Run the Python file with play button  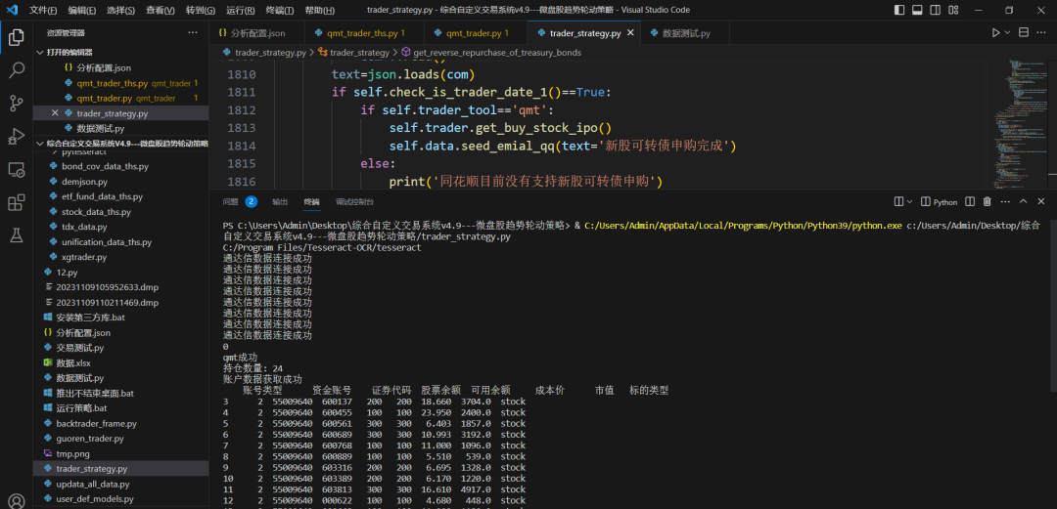(x=995, y=33)
